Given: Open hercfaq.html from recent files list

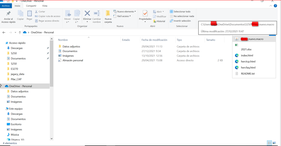Looking at the screenshot, I should click(x=248, y=68).
